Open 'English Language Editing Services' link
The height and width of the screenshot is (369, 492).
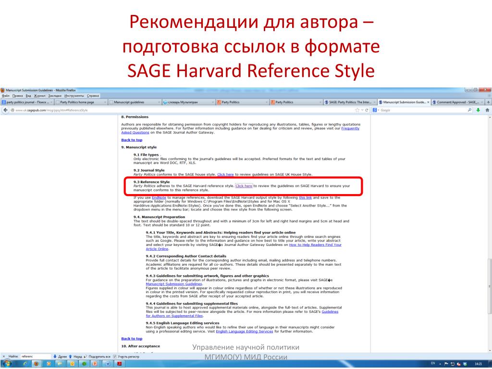pos(245,332)
